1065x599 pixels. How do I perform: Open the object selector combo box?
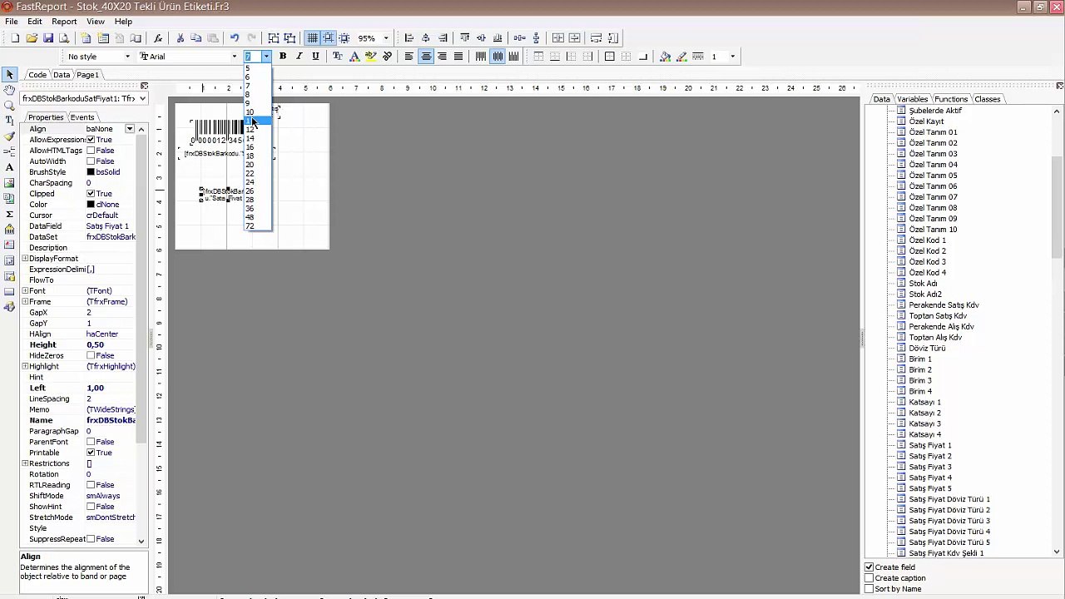point(84,98)
